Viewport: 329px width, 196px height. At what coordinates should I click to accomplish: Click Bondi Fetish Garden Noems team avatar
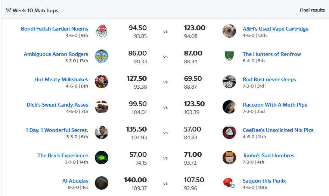(102, 31)
